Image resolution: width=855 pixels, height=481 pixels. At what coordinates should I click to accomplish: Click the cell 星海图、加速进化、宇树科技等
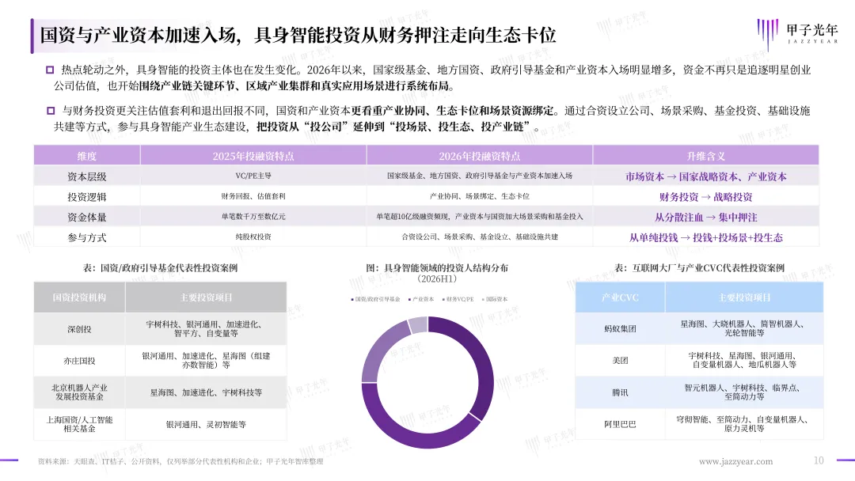(206, 392)
